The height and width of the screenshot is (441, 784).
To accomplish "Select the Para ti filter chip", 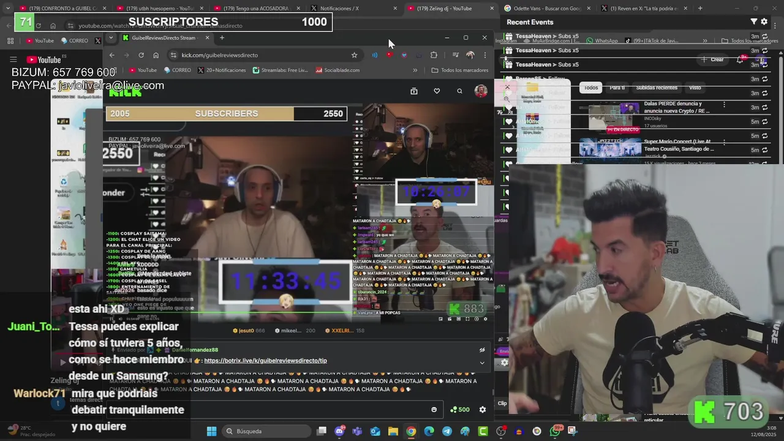I will click(x=617, y=88).
